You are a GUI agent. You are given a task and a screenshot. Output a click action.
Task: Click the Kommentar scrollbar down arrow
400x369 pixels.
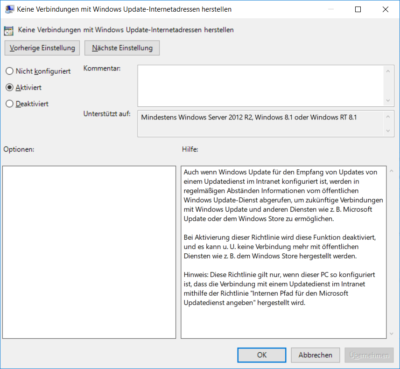388,100
